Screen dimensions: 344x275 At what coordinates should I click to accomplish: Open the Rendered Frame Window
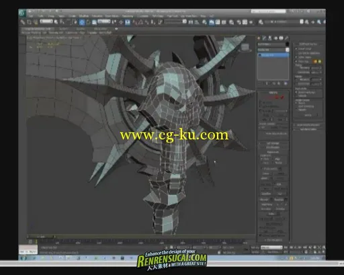[x=245, y=22]
